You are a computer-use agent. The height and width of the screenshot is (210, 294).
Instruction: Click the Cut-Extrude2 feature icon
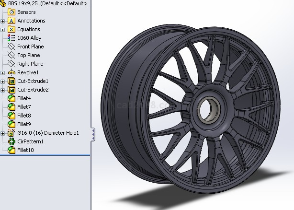click(11, 90)
